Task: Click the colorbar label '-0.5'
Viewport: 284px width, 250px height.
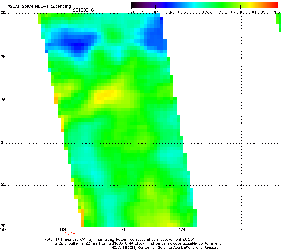Action: point(155,12)
